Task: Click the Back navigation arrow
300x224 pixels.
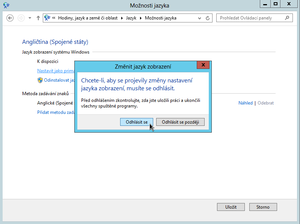Action: (10, 18)
